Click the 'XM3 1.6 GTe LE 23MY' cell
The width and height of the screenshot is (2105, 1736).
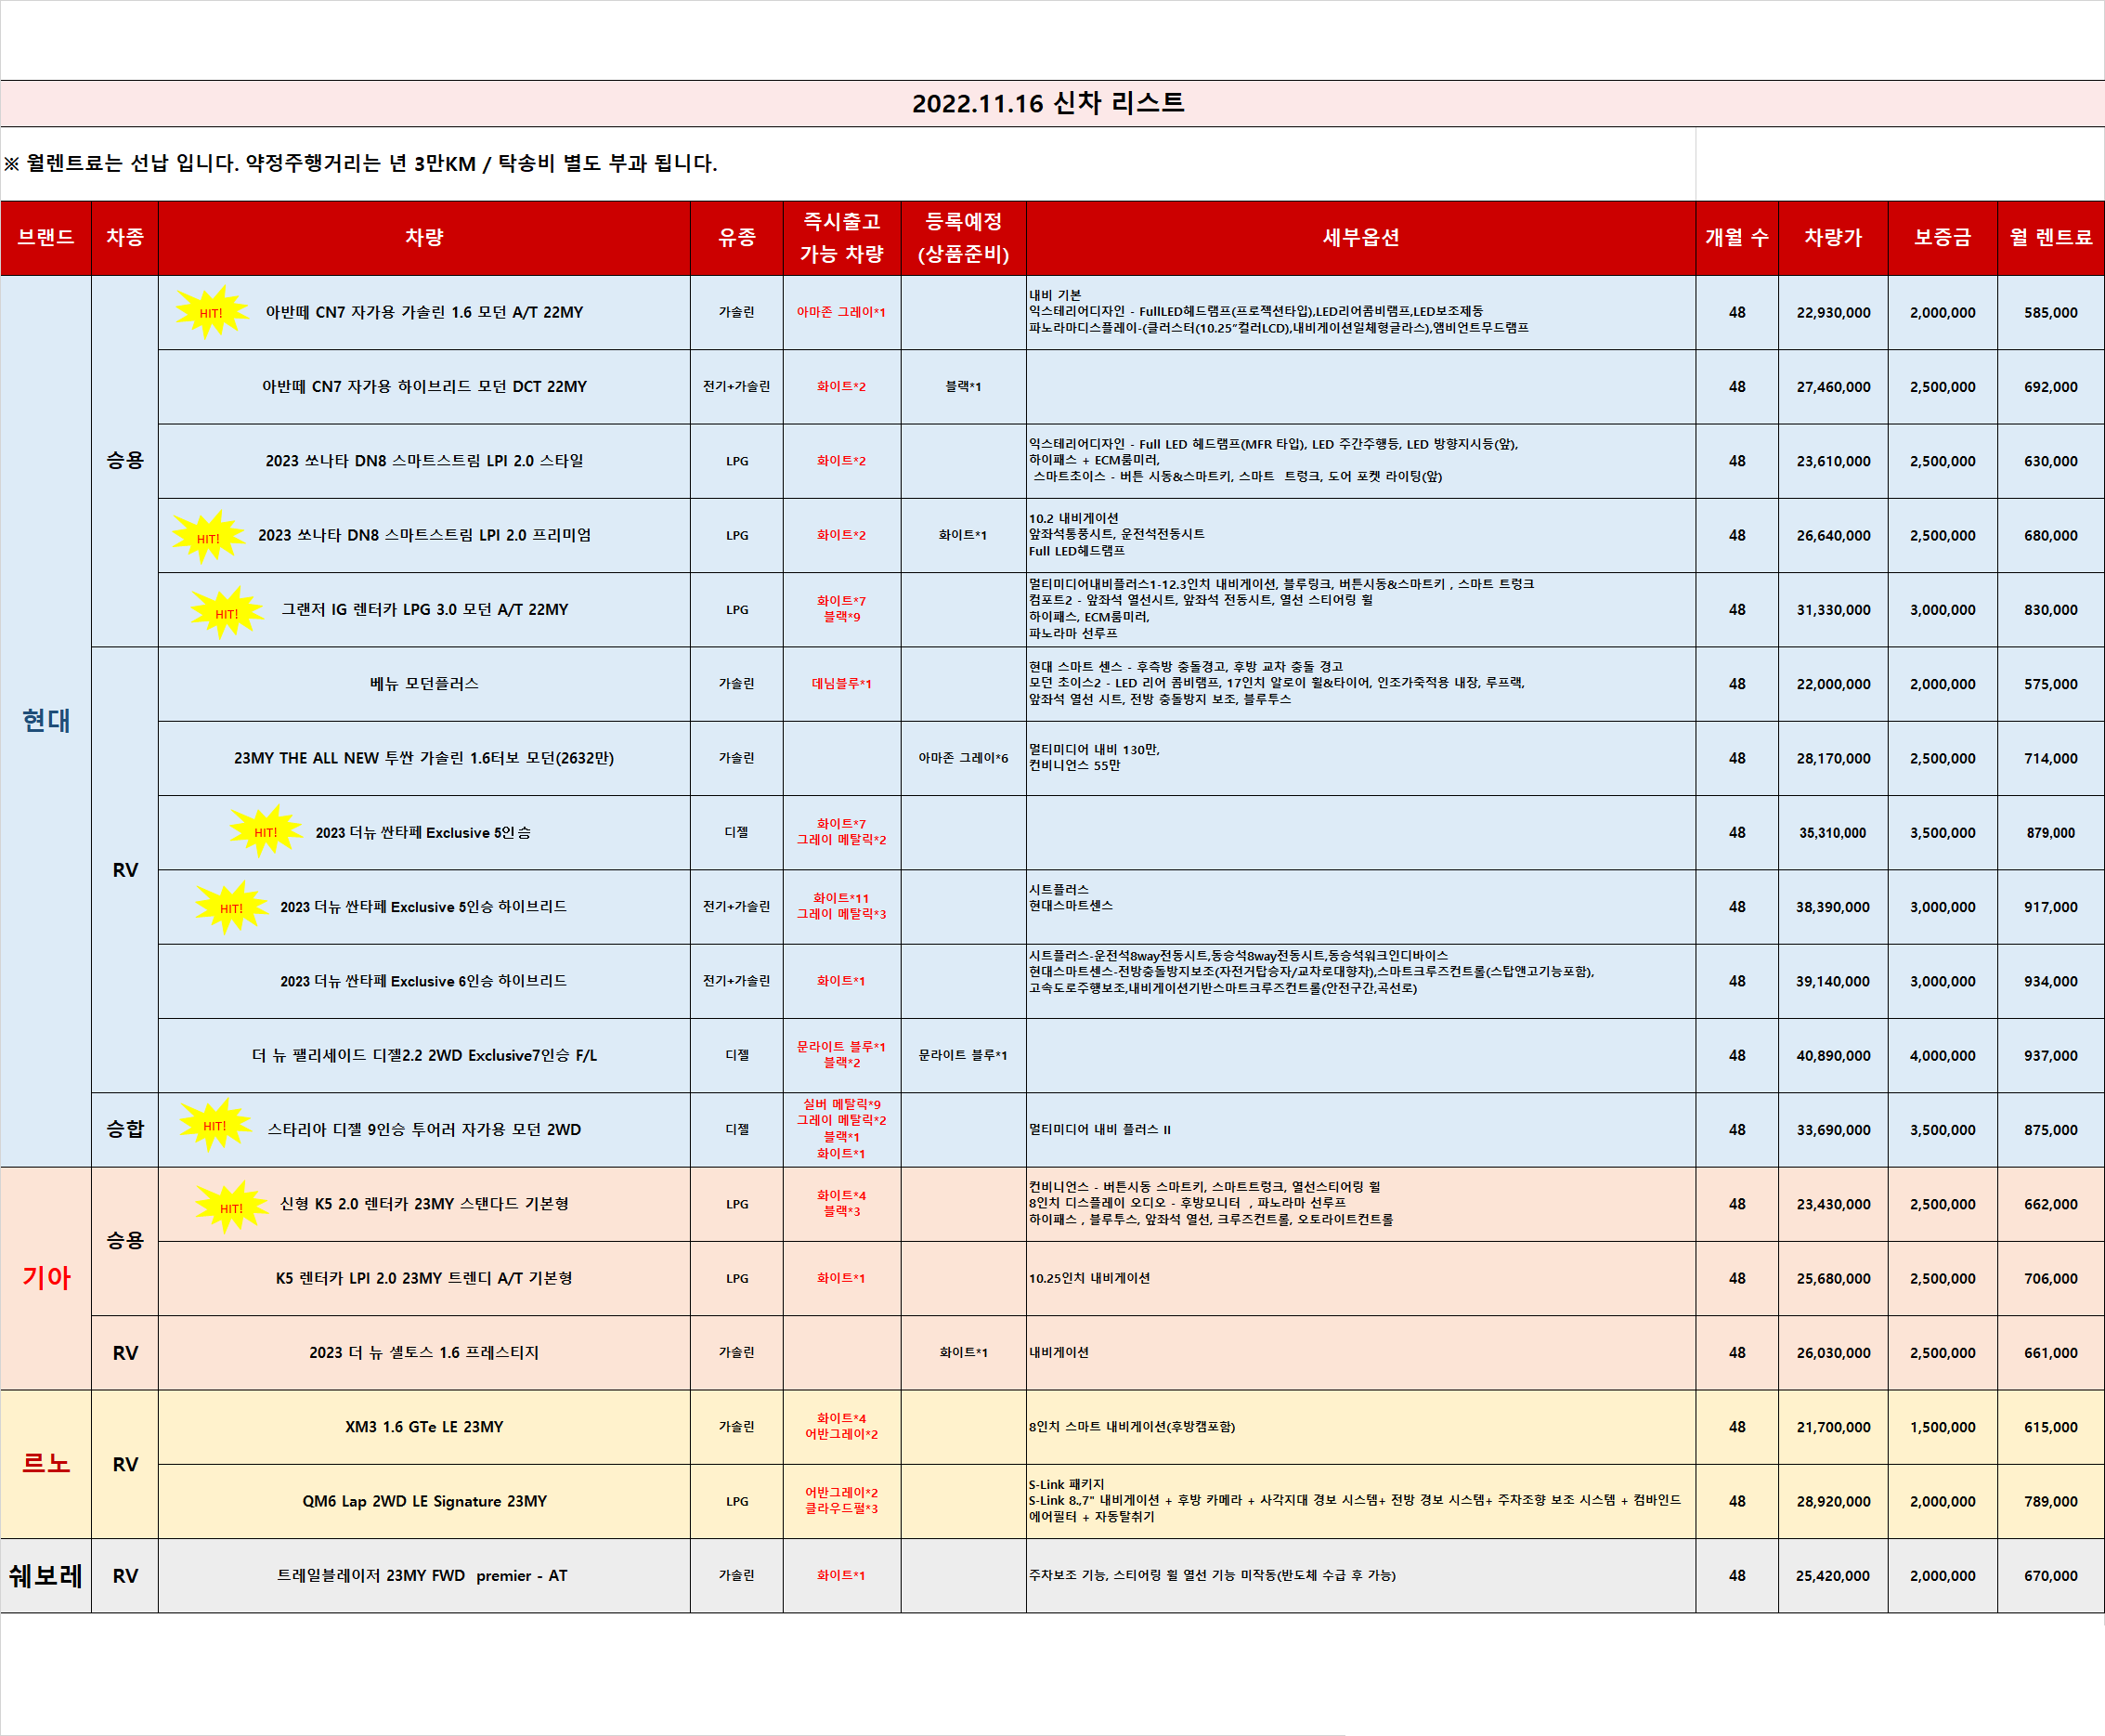click(423, 1427)
